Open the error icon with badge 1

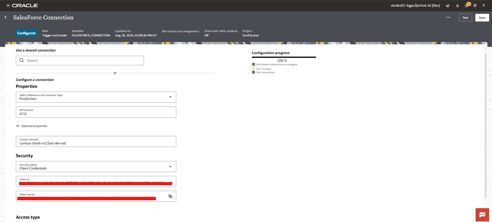467,5
